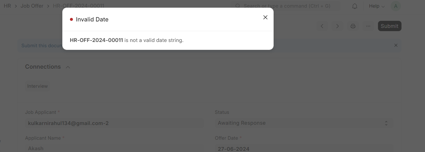
Task: Focus the search command bar
Action: [x=287, y=6]
